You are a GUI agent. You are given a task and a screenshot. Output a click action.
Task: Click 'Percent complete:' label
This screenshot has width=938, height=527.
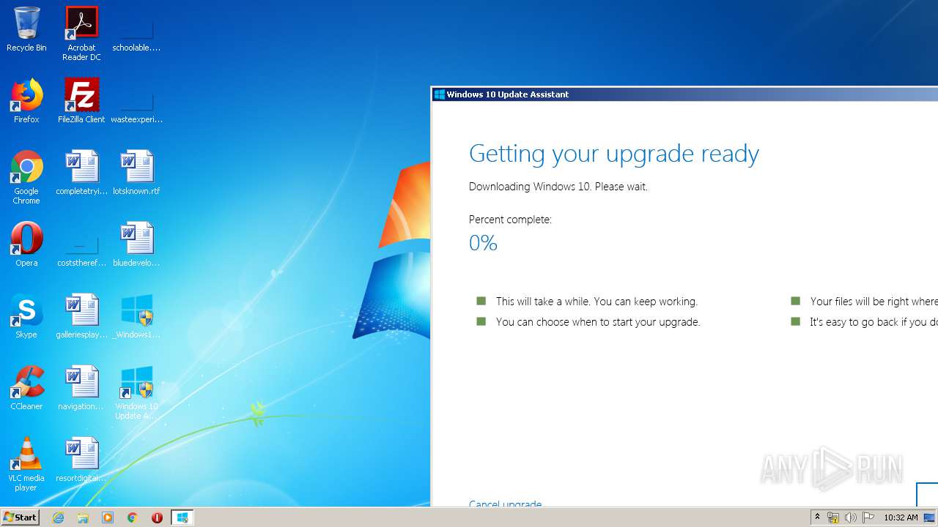(x=510, y=220)
